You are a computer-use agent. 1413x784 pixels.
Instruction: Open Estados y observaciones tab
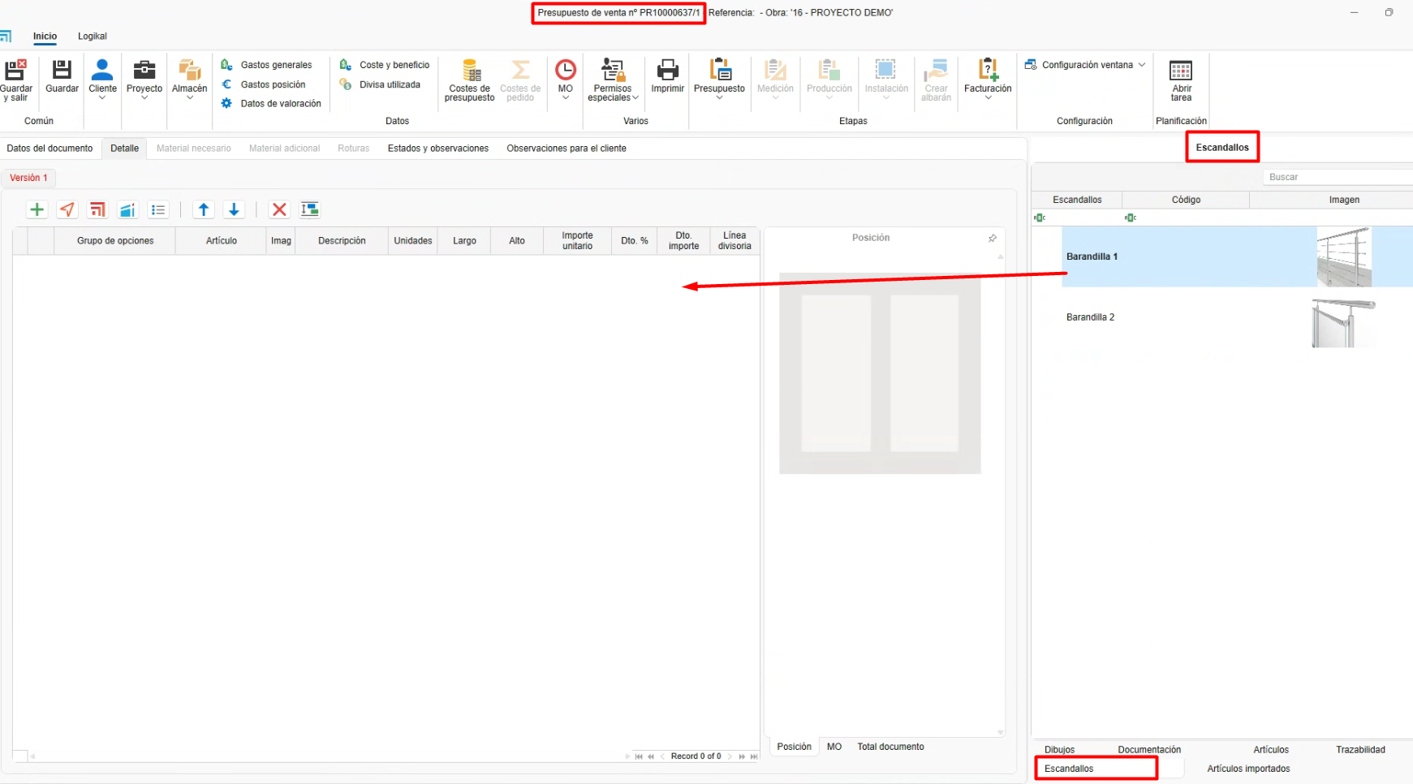(437, 149)
